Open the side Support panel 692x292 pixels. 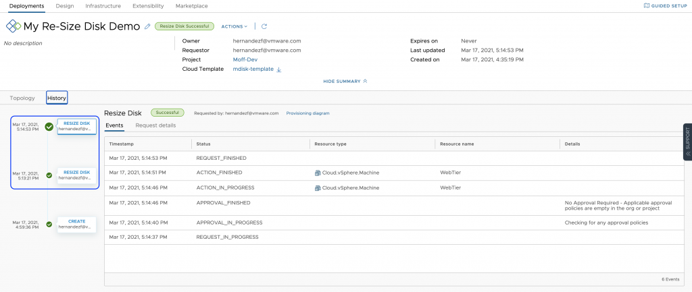687,142
